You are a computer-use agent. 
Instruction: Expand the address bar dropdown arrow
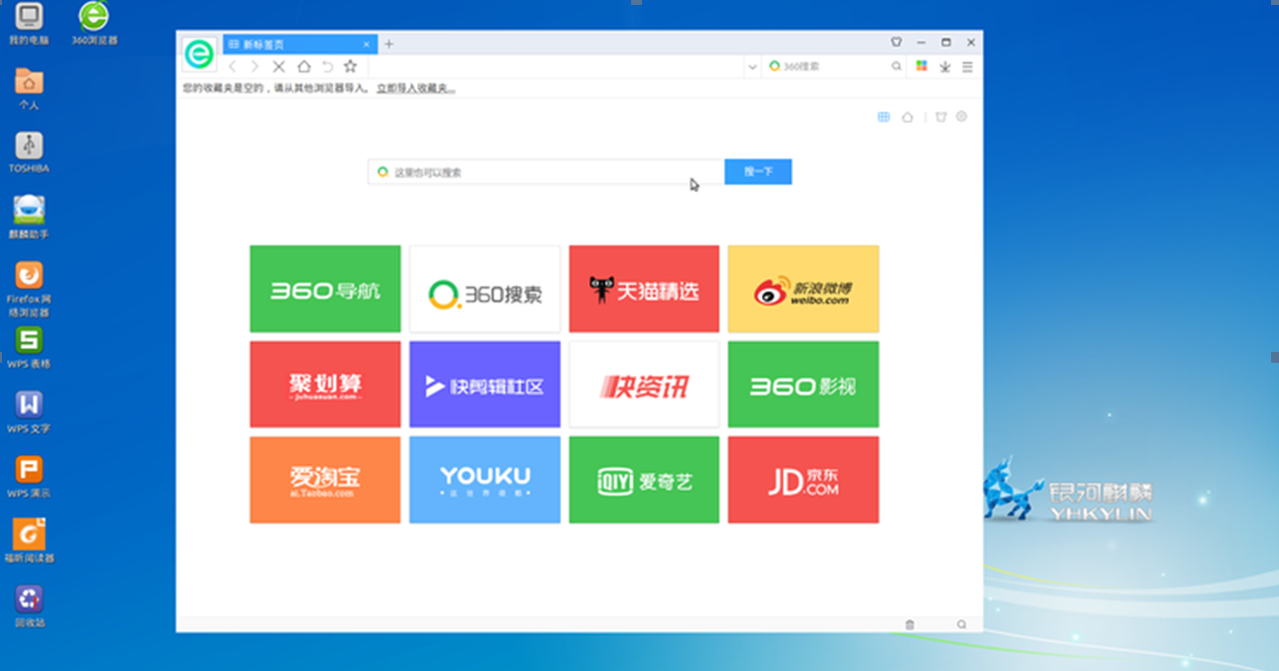[753, 67]
